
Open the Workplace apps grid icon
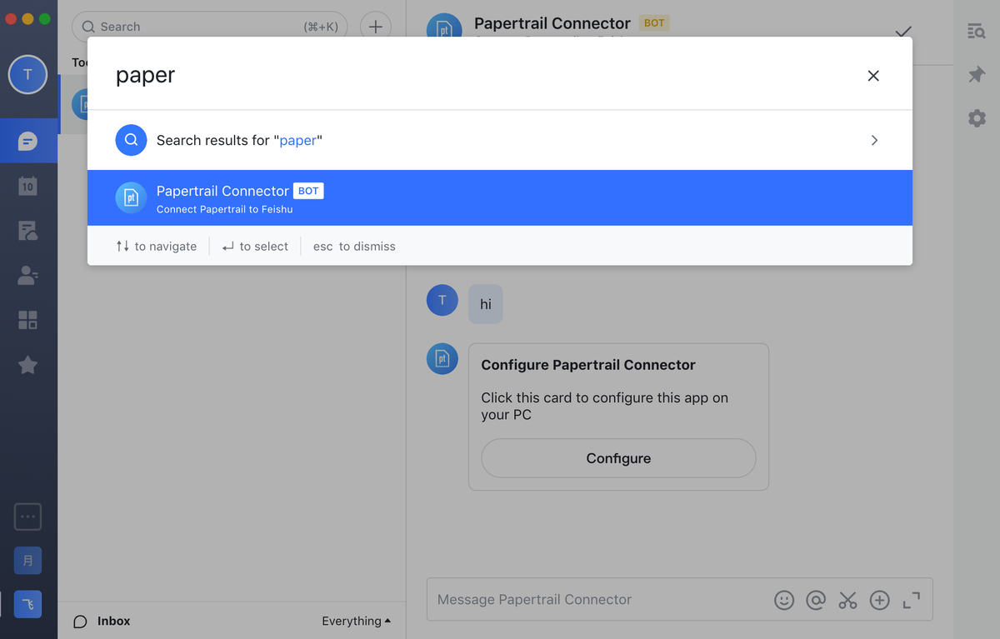(x=27, y=320)
